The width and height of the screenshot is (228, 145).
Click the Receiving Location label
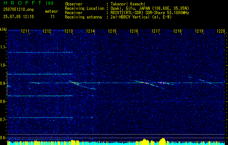84,8
